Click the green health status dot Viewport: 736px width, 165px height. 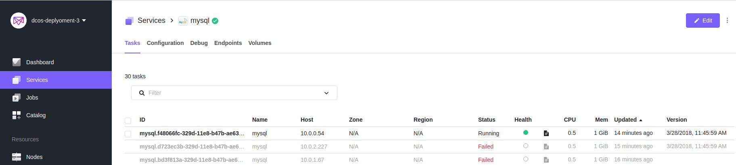526,132
